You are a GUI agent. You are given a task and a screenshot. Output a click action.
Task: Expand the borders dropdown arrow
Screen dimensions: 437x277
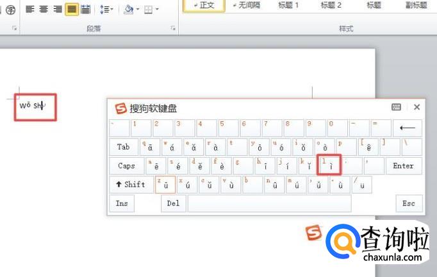click(x=157, y=10)
